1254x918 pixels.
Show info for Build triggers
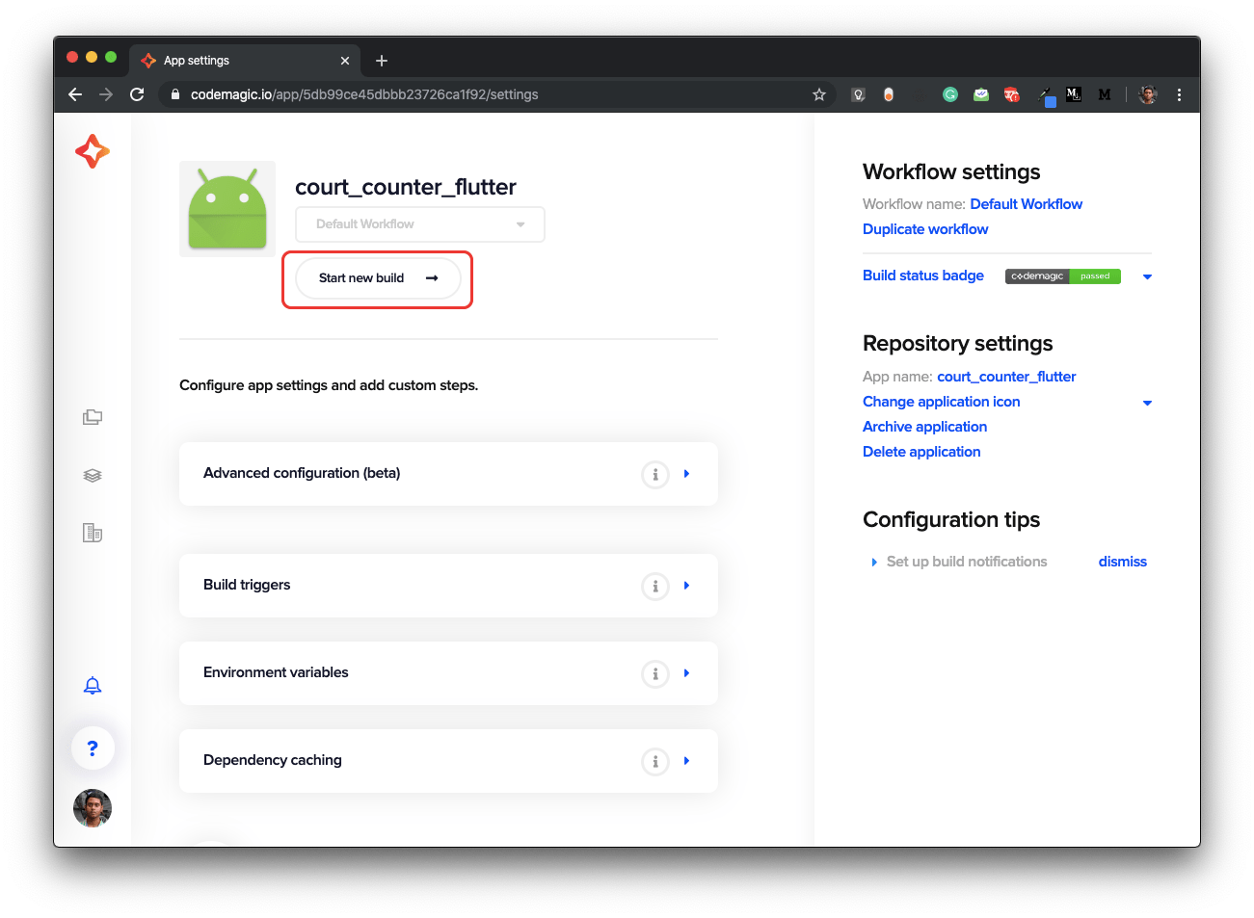click(x=655, y=586)
